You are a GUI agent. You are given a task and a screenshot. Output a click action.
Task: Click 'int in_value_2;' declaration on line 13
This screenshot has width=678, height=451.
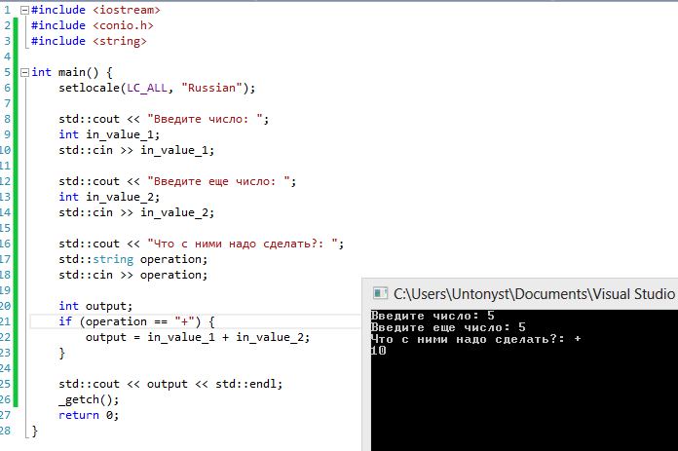(x=109, y=197)
